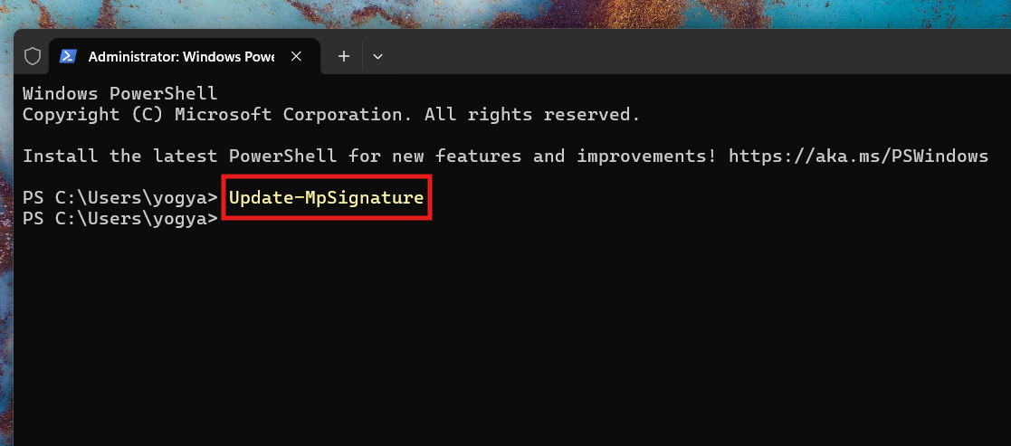Click the last empty PS C:\Users\yogya> prompt line
Image resolution: width=1011 pixels, height=446 pixels.
tap(120, 219)
